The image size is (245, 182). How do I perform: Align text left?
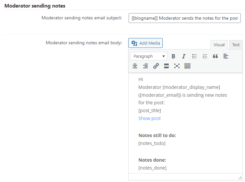(x=226, y=56)
